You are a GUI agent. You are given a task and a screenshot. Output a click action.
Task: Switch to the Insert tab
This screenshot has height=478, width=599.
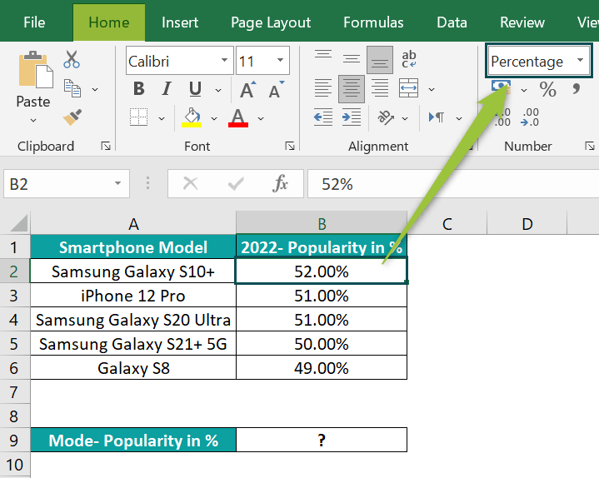(180, 22)
